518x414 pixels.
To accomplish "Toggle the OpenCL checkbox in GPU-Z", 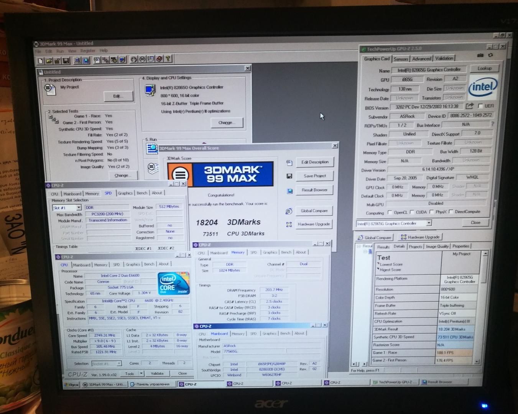I will 390,212.
